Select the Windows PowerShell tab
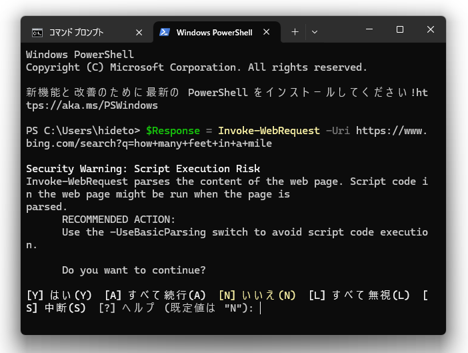The image size is (468, 353). [x=217, y=32]
